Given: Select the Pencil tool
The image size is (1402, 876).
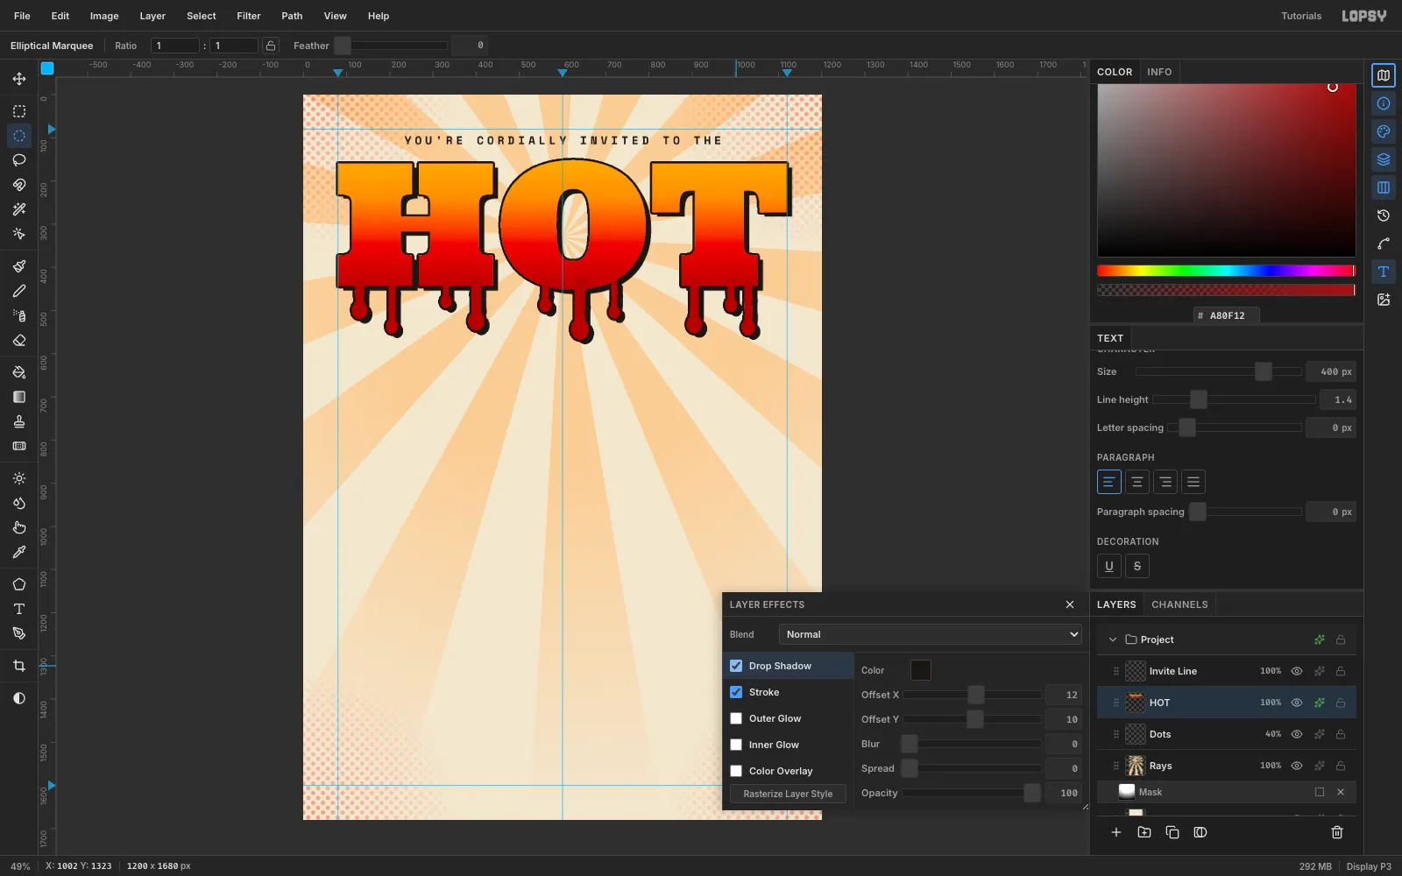Looking at the screenshot, I should pos(19,291).
